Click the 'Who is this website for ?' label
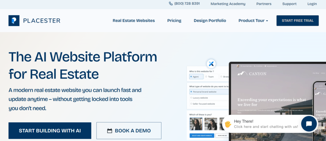Image resolution: width=326 pixels, height=141 pixels. [201, 71]
